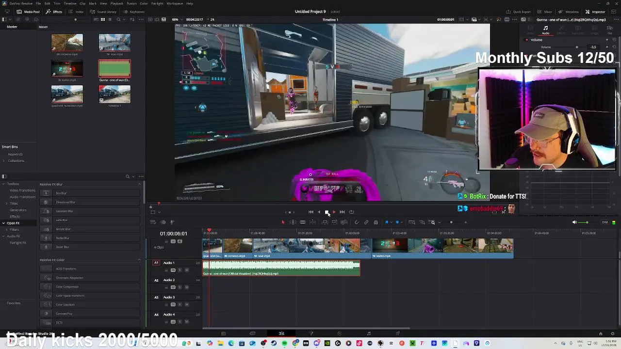The height and width of the screenshot is (349, 621).
Task: Mute monitoring with the speaker icon
Action: click(574, 222)
